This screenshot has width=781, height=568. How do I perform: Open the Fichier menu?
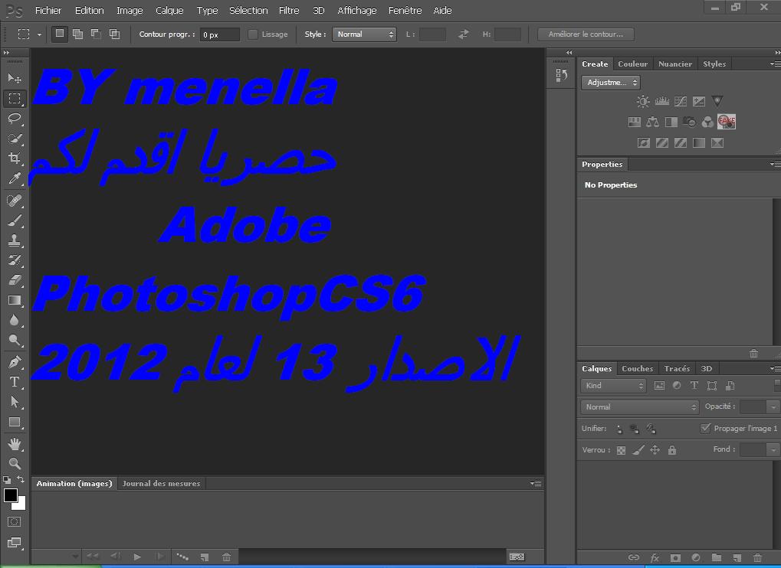[x=48, y=10]
